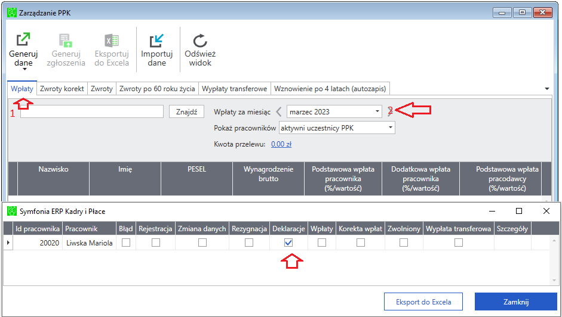Click the Eksportuj do Excela toolbar icon
Viewport: 562px width, 317px height.
click(112, 40)
